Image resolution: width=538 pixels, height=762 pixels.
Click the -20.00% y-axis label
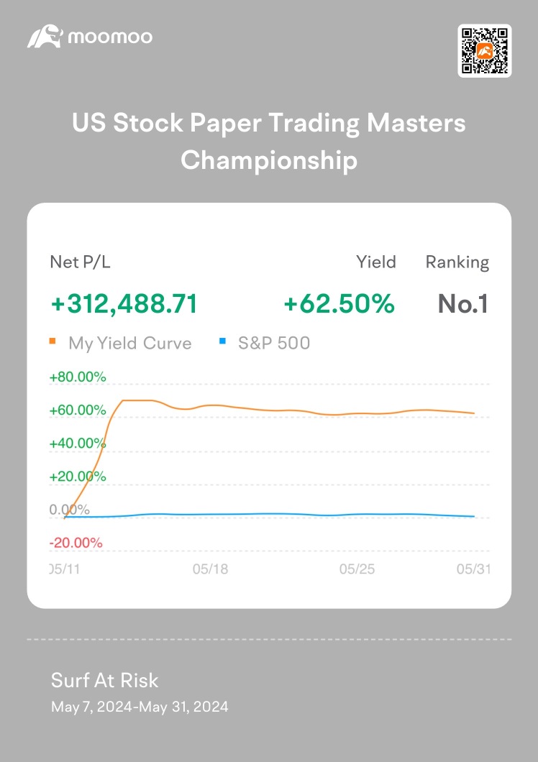(76, 543)
